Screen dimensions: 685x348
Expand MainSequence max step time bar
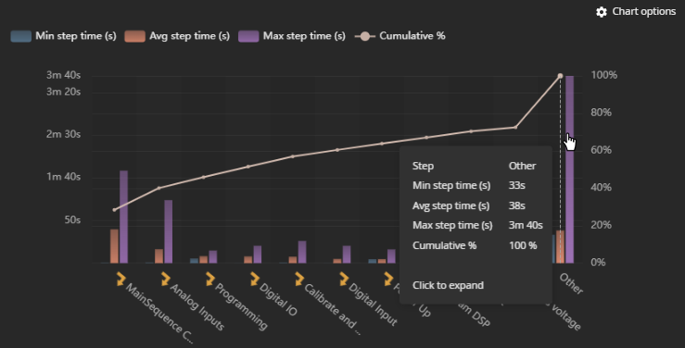[x=123, y=217]
